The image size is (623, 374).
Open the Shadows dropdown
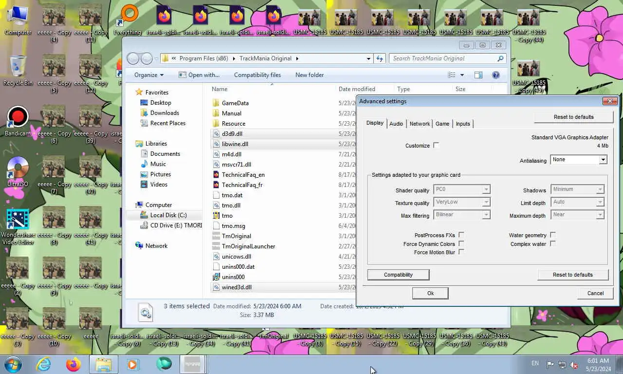(x=577, y=189)
